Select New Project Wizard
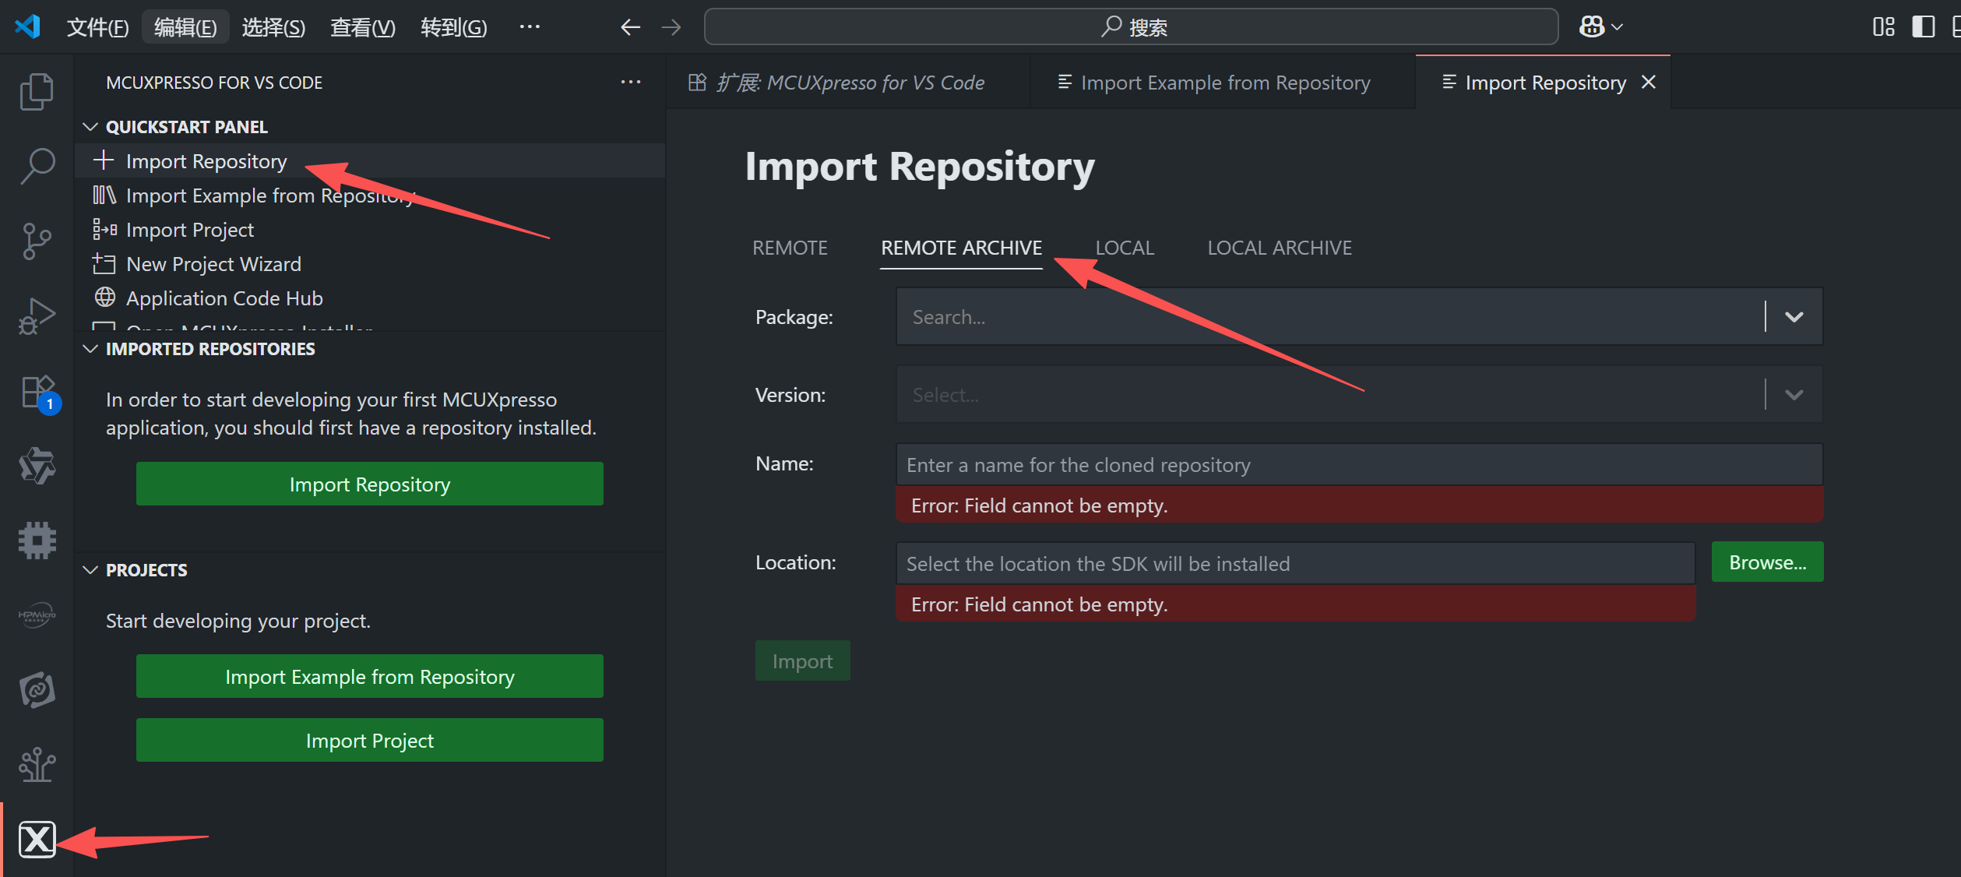The image size is (1961, 877). (370, 263)
